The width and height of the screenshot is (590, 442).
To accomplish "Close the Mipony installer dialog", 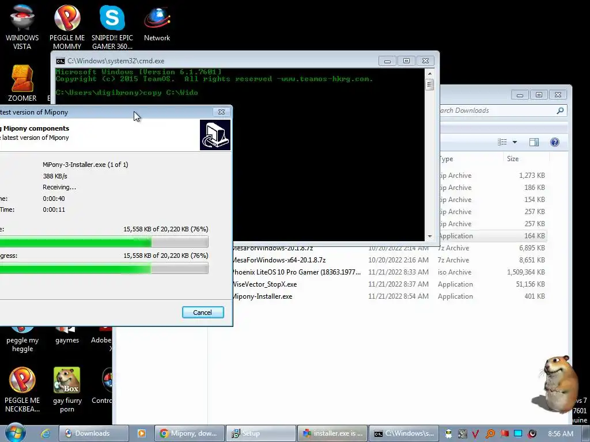I will coord(221,112).
